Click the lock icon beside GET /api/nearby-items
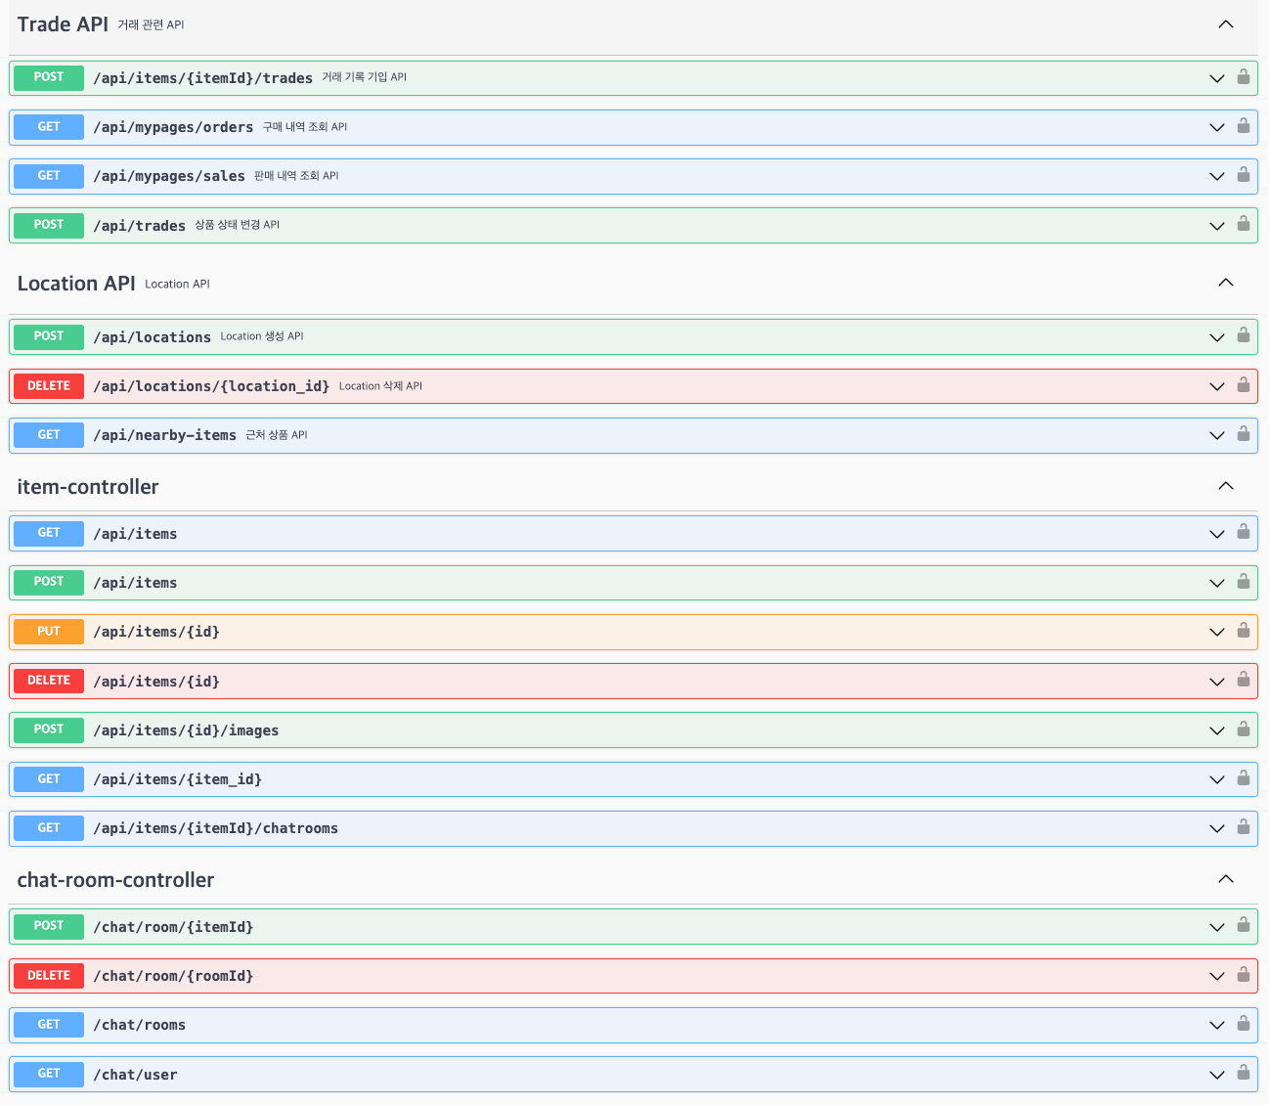The width and height of the screenshot is (1269, 1105). 1243,435
